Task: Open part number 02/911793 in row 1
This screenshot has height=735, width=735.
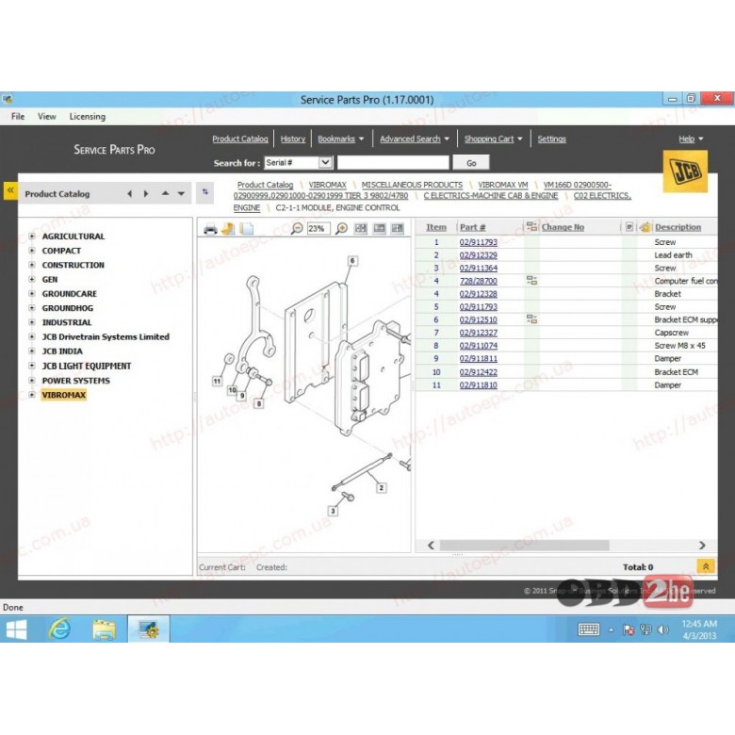Action: pyautogui.click(x=478, y=242)
